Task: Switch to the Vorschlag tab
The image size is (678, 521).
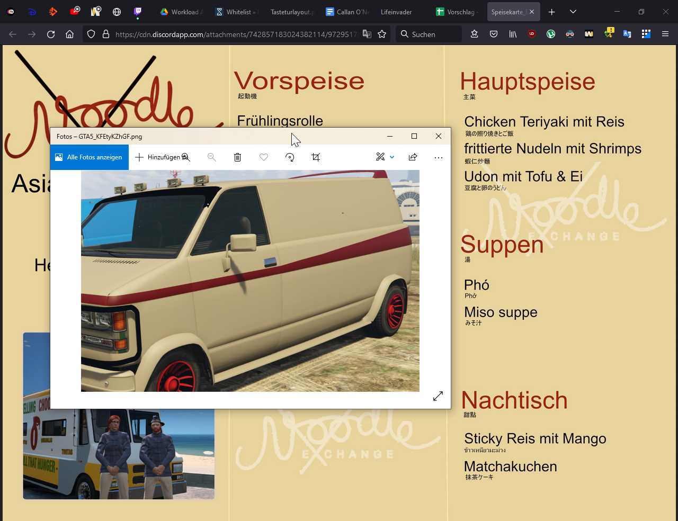Action: point(457,12)
